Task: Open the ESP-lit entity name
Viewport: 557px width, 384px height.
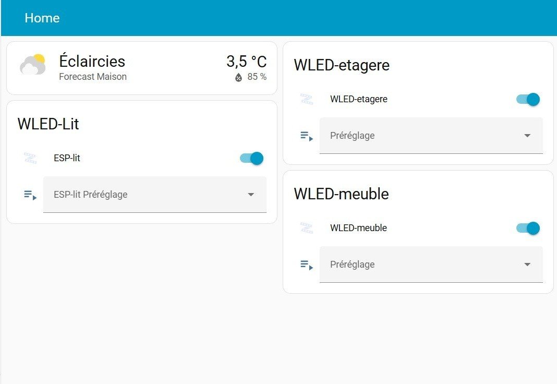Action: tap(67, 158)
